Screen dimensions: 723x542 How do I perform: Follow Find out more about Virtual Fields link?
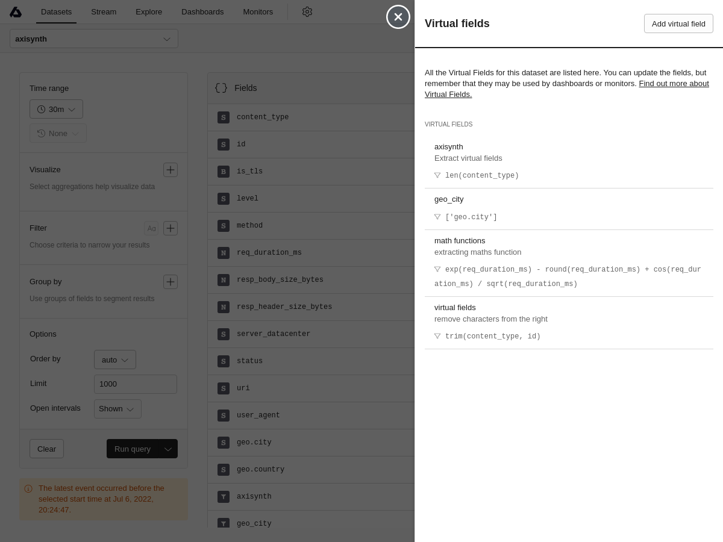tap(673, 84)
